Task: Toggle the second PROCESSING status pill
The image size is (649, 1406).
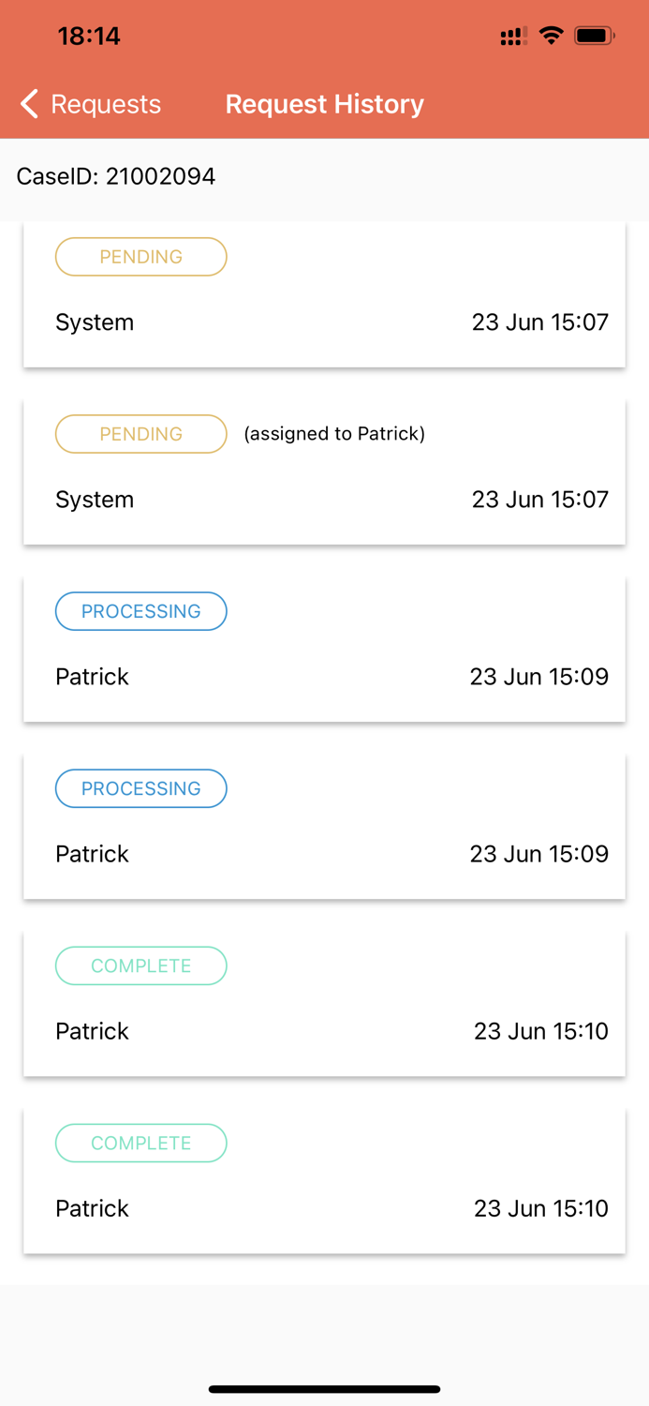Action: pyautogui.click(x=140, y=788)
